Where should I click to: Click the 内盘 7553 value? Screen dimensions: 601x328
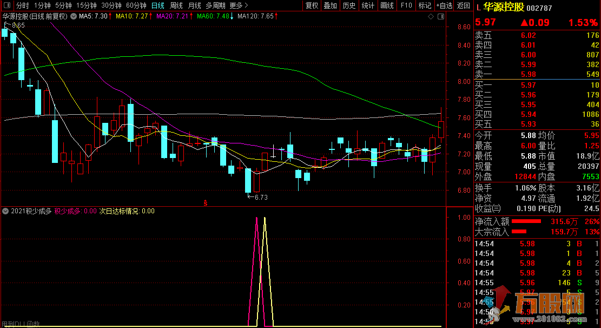(591, 176)
